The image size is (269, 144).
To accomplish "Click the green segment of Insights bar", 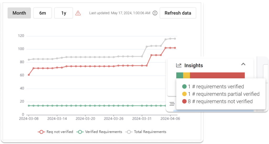I will click(x=179, y=75).
